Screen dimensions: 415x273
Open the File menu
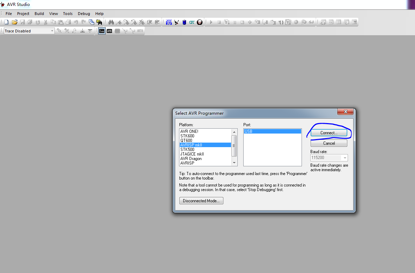9,14
